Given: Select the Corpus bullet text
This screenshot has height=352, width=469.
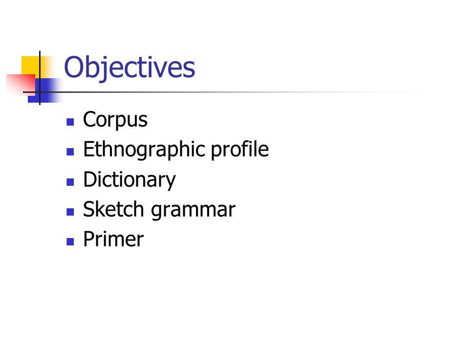Looking at the screenshot, I should [x=115, y=120].
